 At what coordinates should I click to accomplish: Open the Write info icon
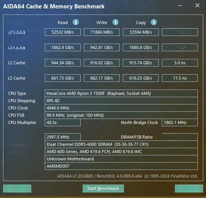(116, 22)
